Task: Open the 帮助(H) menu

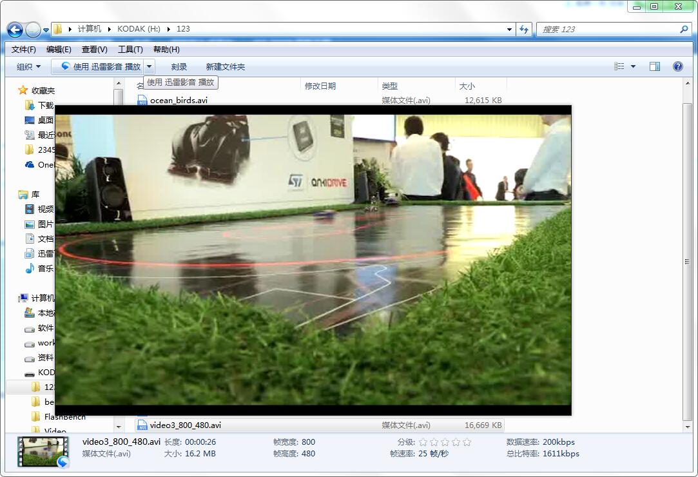Action: point(166,50)
